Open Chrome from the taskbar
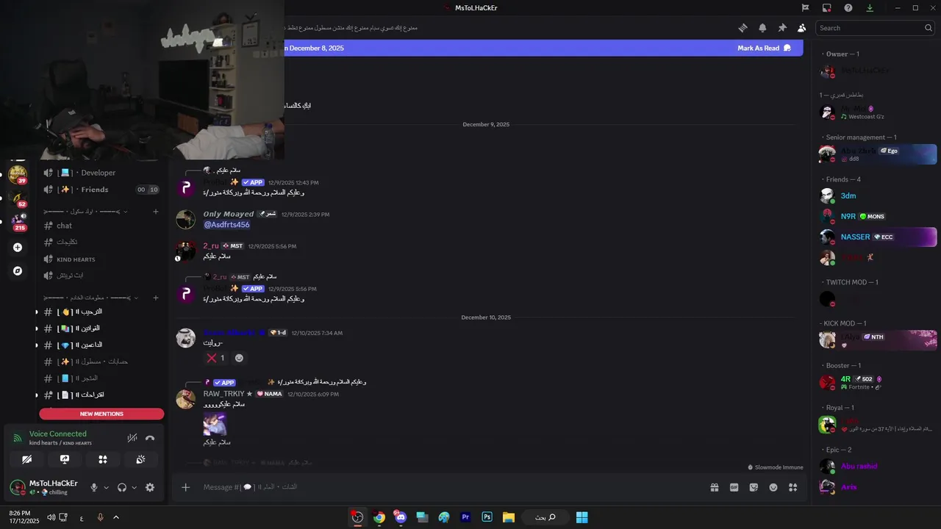The image size is (941, 529). [379, 517]
